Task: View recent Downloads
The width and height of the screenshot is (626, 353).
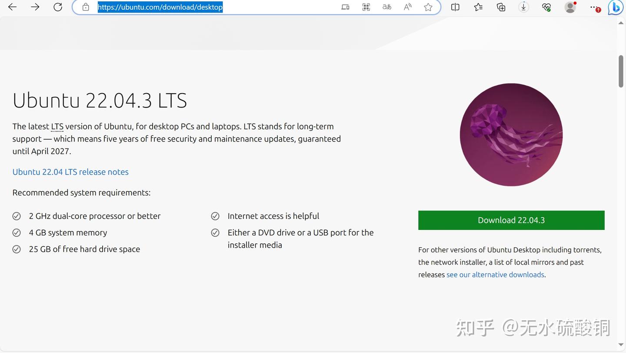Action: coord(523,7)
